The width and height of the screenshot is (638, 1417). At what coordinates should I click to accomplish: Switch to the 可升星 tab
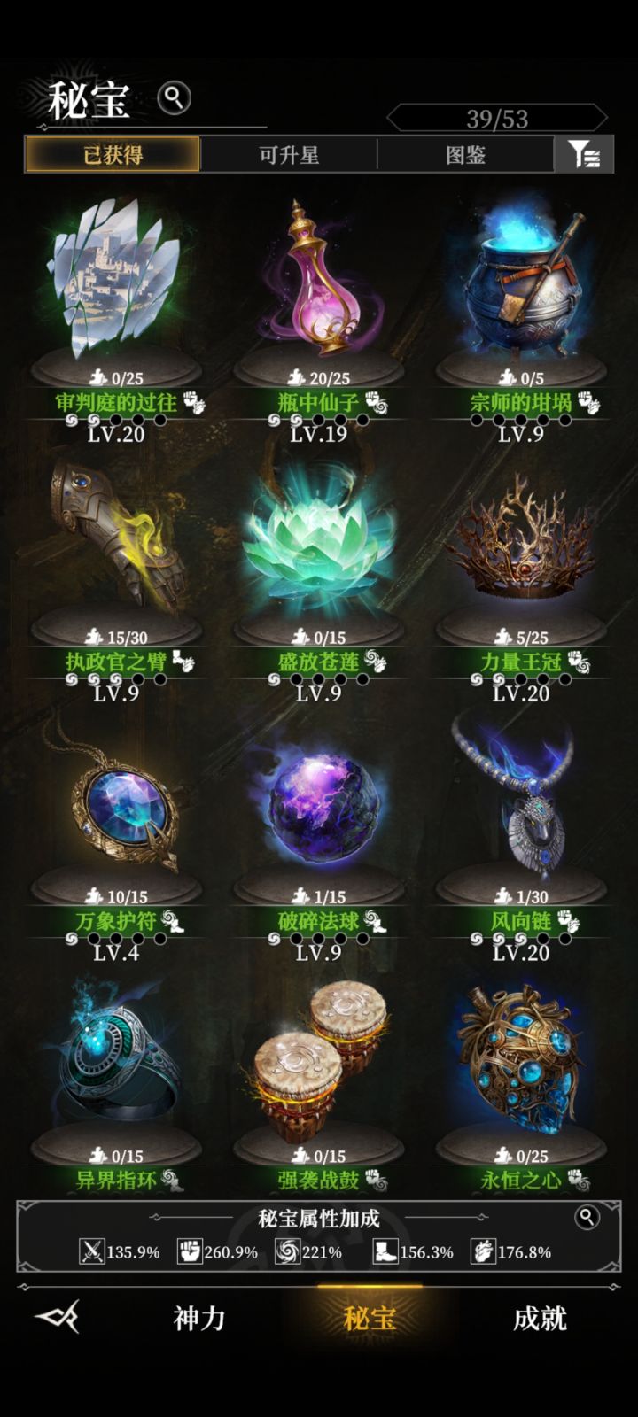(289, 155)
